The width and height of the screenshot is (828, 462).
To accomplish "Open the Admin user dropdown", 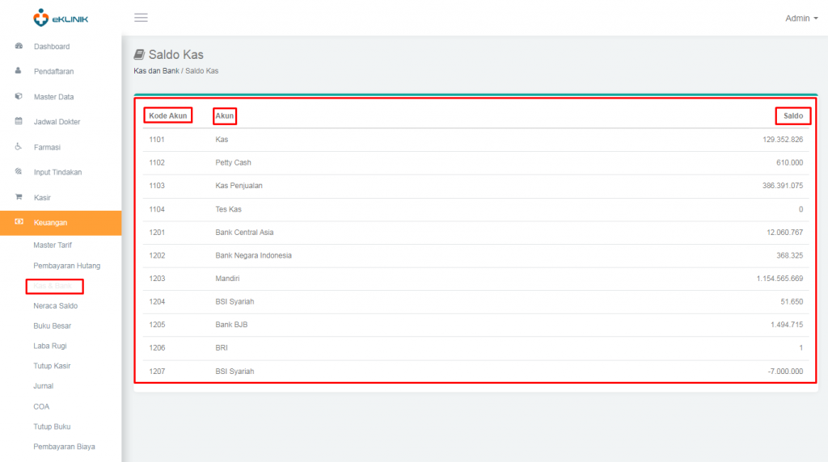I will click(801, 18).
